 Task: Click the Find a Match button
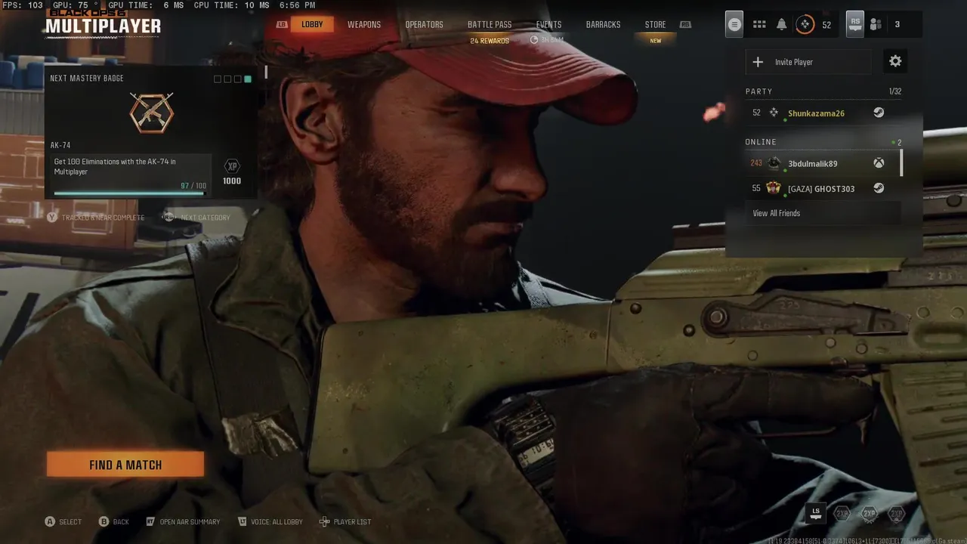(125, 465)
